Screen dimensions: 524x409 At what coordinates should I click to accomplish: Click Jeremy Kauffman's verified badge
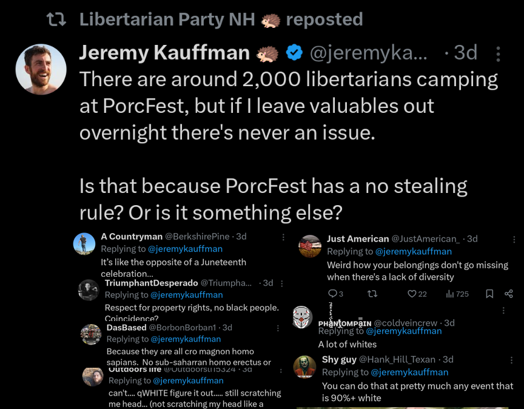(294, 53)
